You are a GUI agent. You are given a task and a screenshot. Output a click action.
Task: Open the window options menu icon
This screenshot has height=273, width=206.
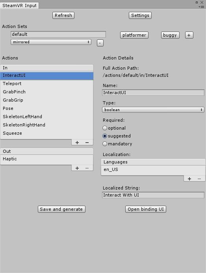[x=202, y=7]
